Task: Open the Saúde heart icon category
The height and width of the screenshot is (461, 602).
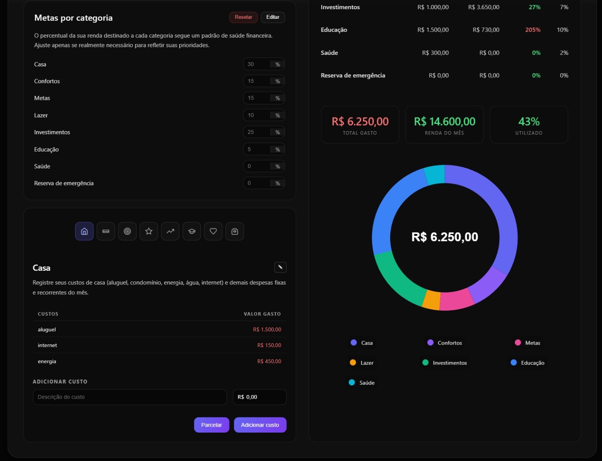Action: 213,231
